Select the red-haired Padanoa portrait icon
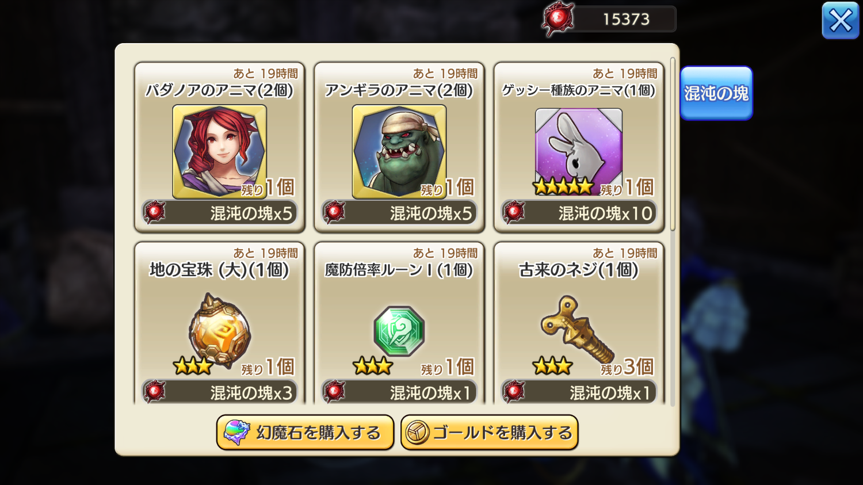Screen dimensions: 863x485 tap(219, 152)
